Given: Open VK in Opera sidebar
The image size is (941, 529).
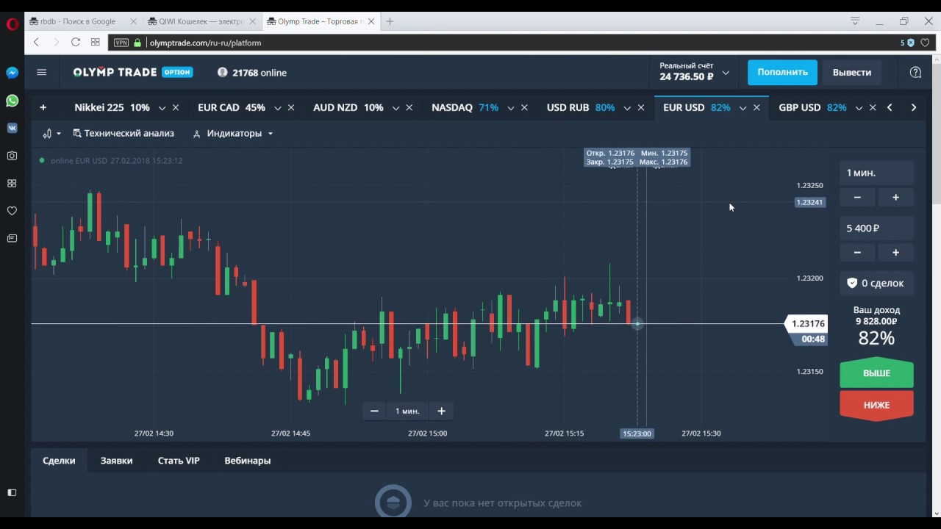Looking at the screenshot, I should pos(12,128).
